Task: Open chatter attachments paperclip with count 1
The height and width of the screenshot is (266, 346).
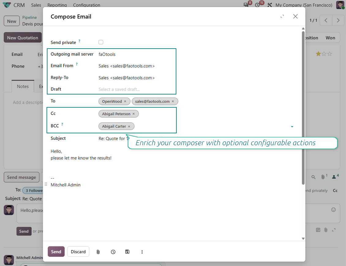Action: [324, 177]
